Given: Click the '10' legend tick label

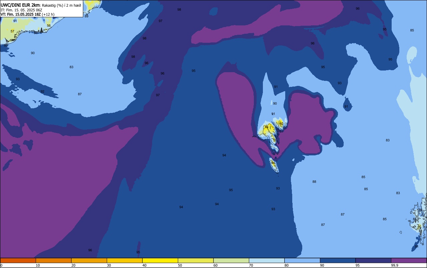Looking at the screenshot, I should (x=38, y=265).
